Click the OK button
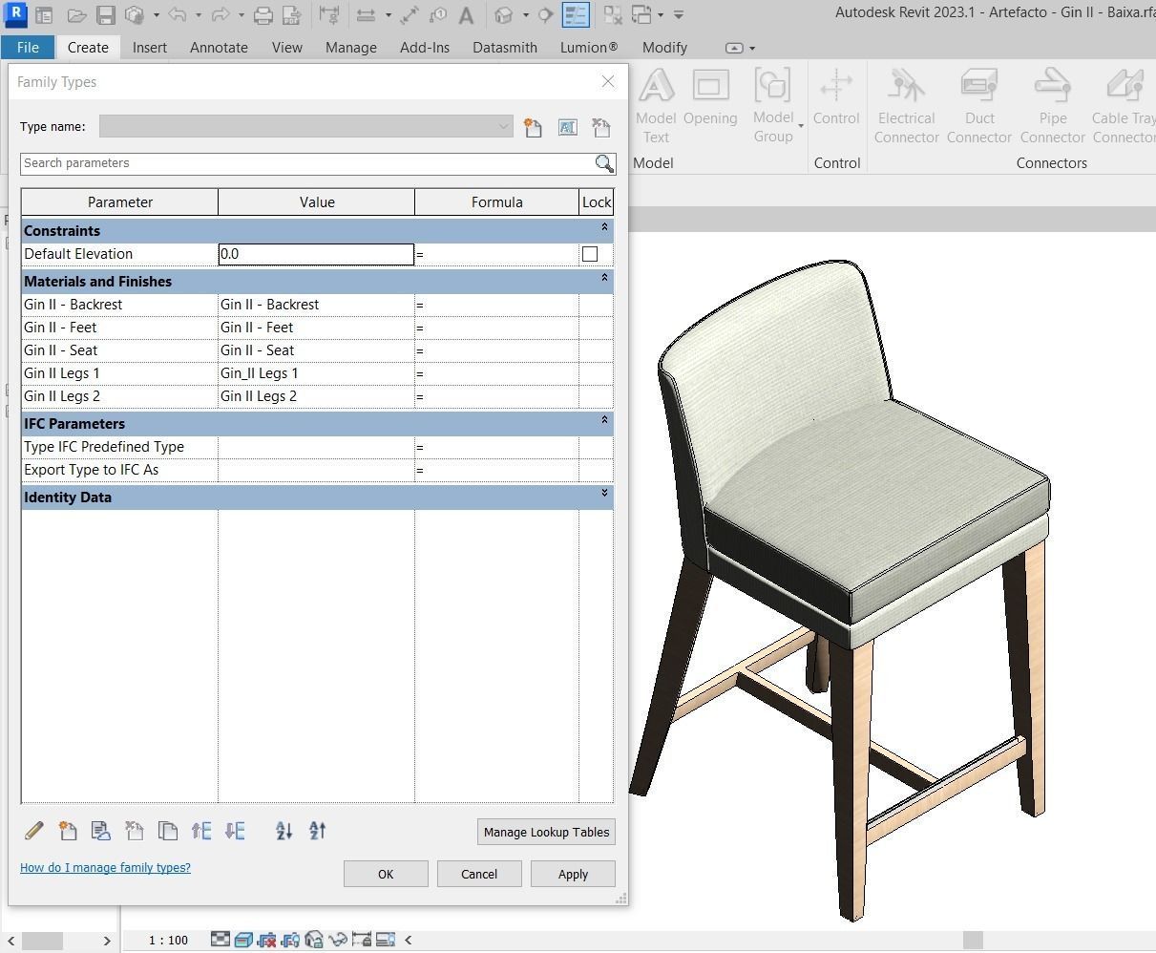 pos(386,874)
